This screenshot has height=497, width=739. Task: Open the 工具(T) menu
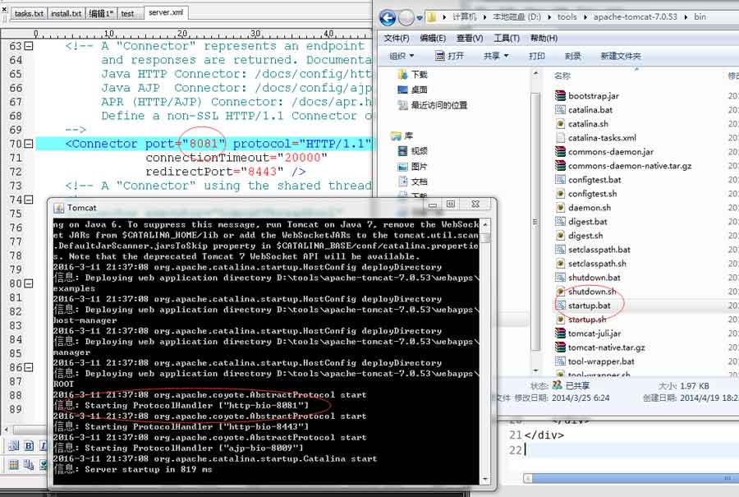click(x=506, y=38)
